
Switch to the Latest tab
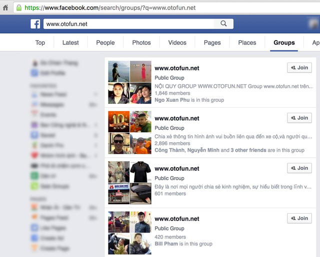[70, 43]
